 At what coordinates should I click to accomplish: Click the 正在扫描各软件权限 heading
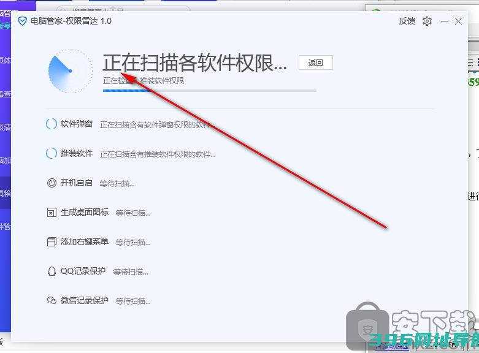click(x=195, y=63)
